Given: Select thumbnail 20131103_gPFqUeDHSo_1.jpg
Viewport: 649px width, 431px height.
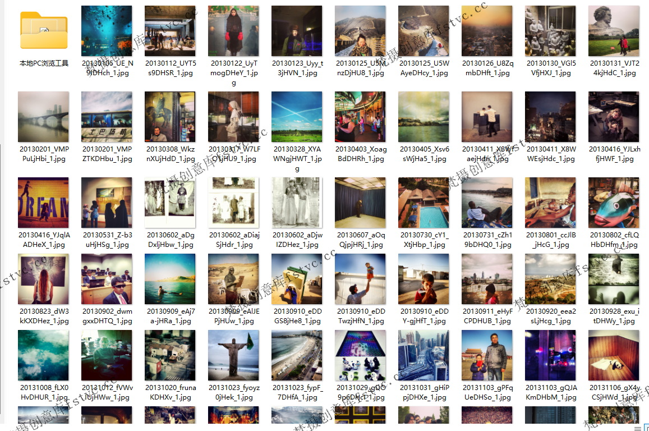Looking at the screenshot, I should pyautogui.click(x=487, y=355).
